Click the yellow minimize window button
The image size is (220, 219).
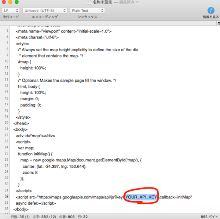pos(10,2)
